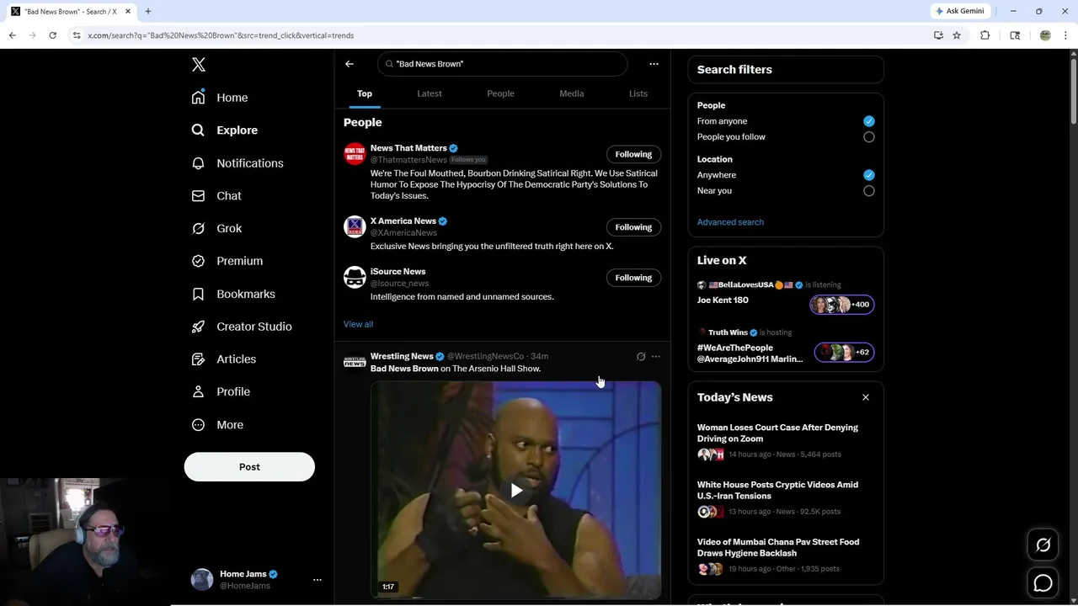Open Joe Kent 180 live space
This screenshot has width=1078, height=606.
pos(723,300)
